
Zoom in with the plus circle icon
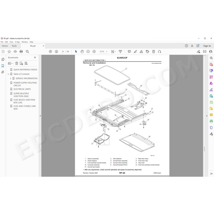pyautogui.click(x=94, y=52)
